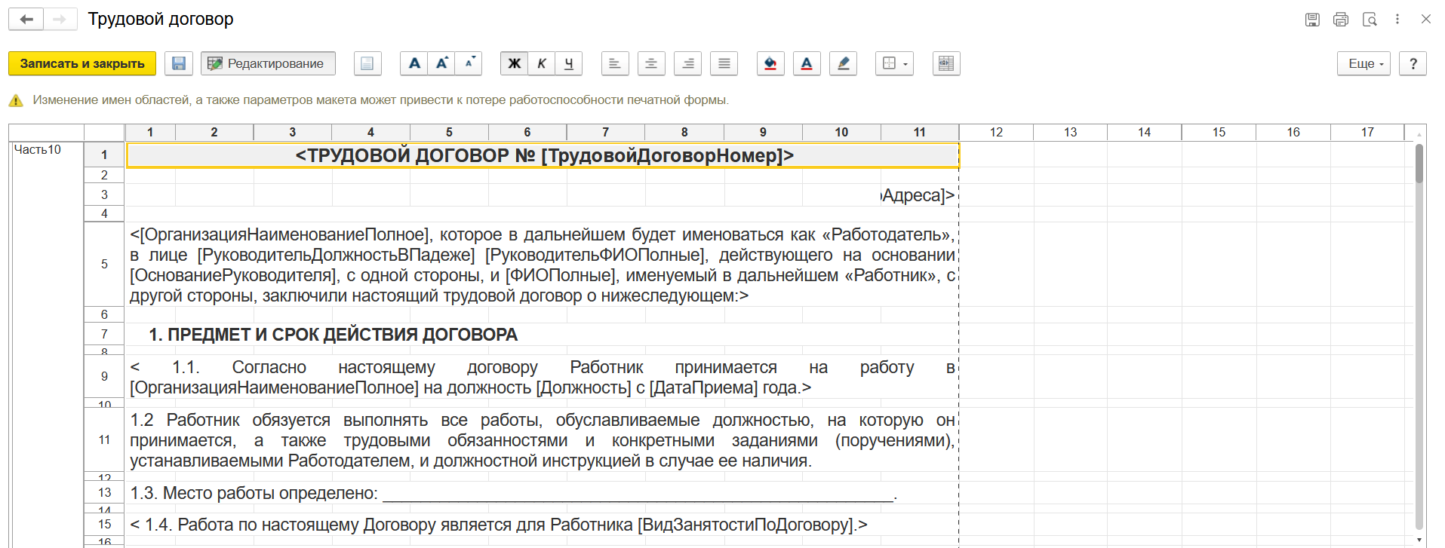This screenshot has width=1445, height=548.
Task: Close the Трудовой договор window
Action: point(1425,19)
